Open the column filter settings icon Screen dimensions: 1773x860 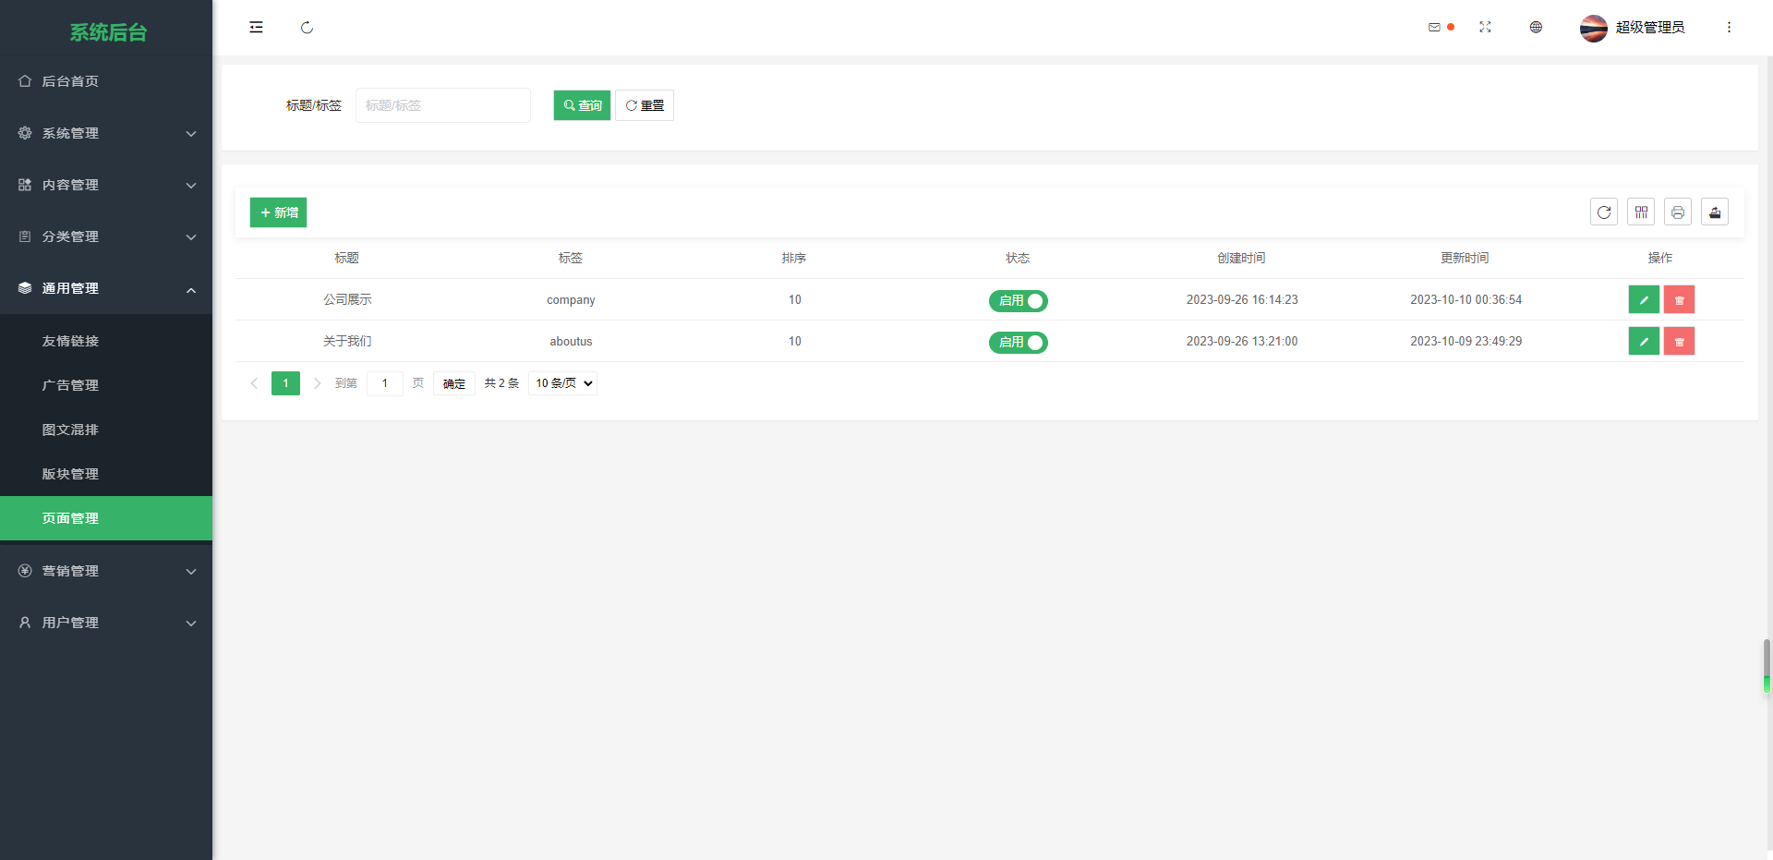pos(1641,212)
